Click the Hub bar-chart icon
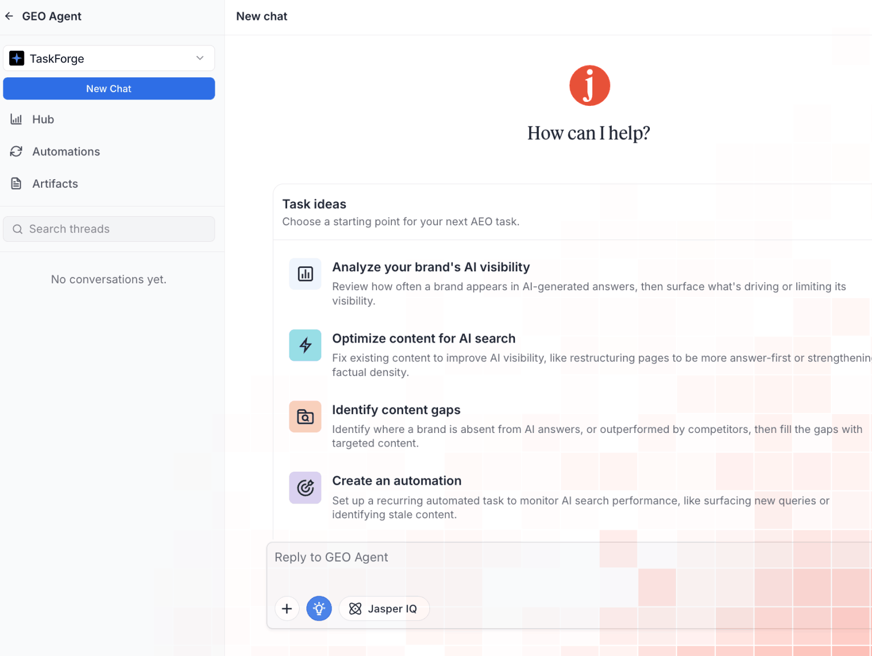872x656 pixels. [17, 119]
